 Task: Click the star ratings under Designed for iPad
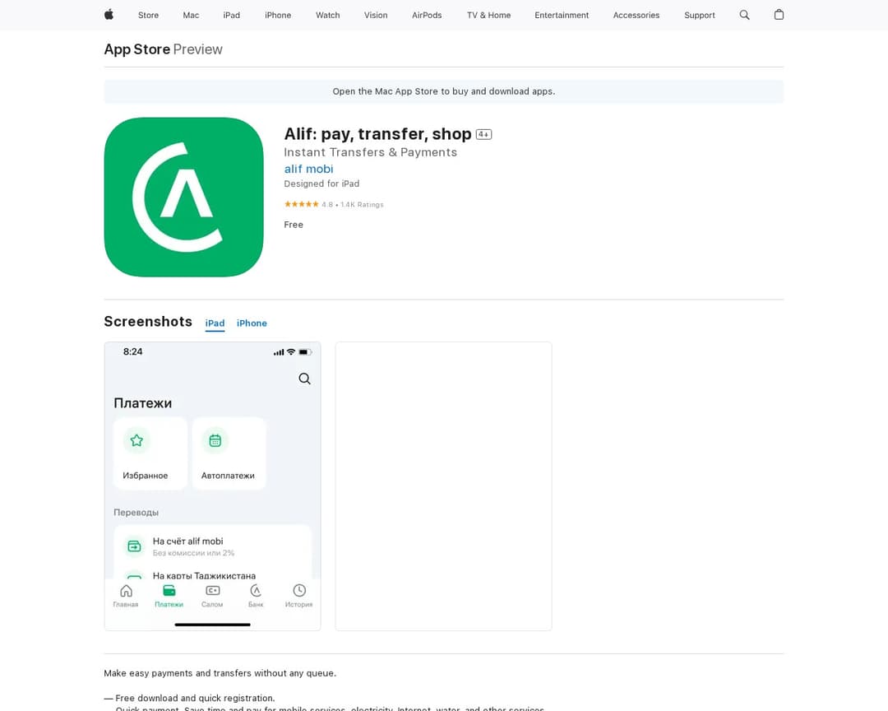tap(301, 204)
